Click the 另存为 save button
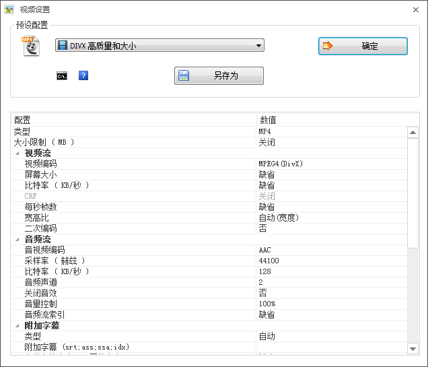 tap(219, 75)
